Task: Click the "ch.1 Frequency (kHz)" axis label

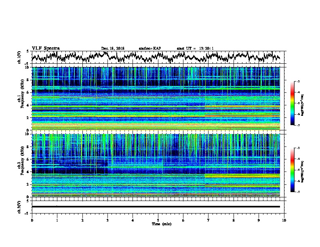Action: 21,94
